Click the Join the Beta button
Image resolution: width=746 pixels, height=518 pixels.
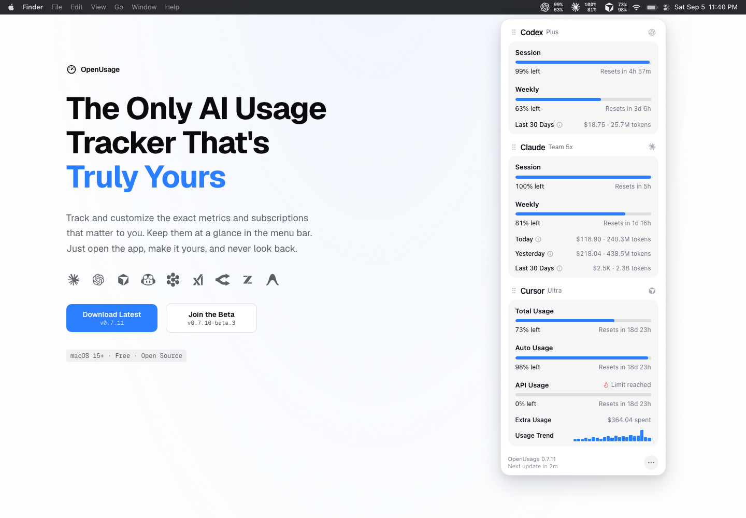(x=211, y=318)
